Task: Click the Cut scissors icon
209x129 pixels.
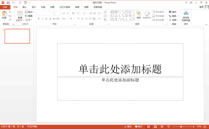Action: click(10, 12)
